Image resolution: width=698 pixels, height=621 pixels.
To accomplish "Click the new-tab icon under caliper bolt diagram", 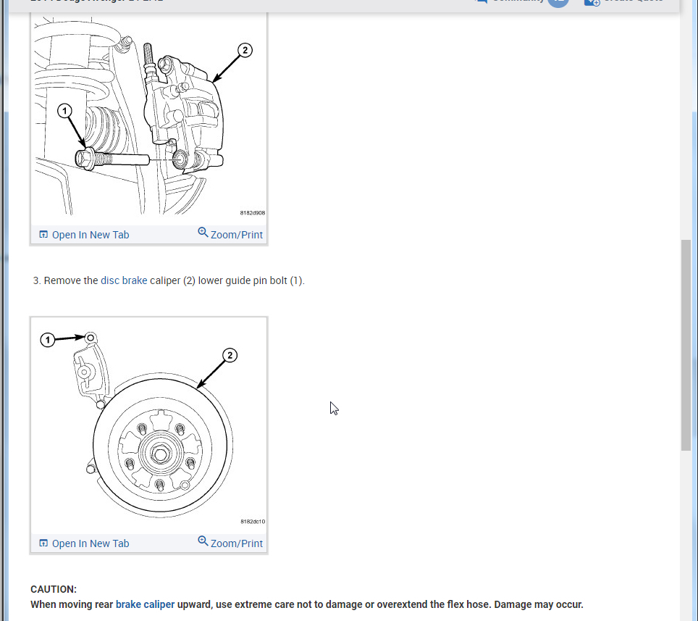I will (43, 234).
